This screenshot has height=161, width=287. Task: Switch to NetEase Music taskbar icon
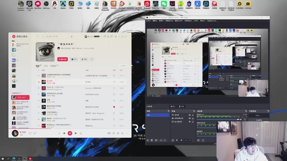pyautogui.click(x=30, y=159)
